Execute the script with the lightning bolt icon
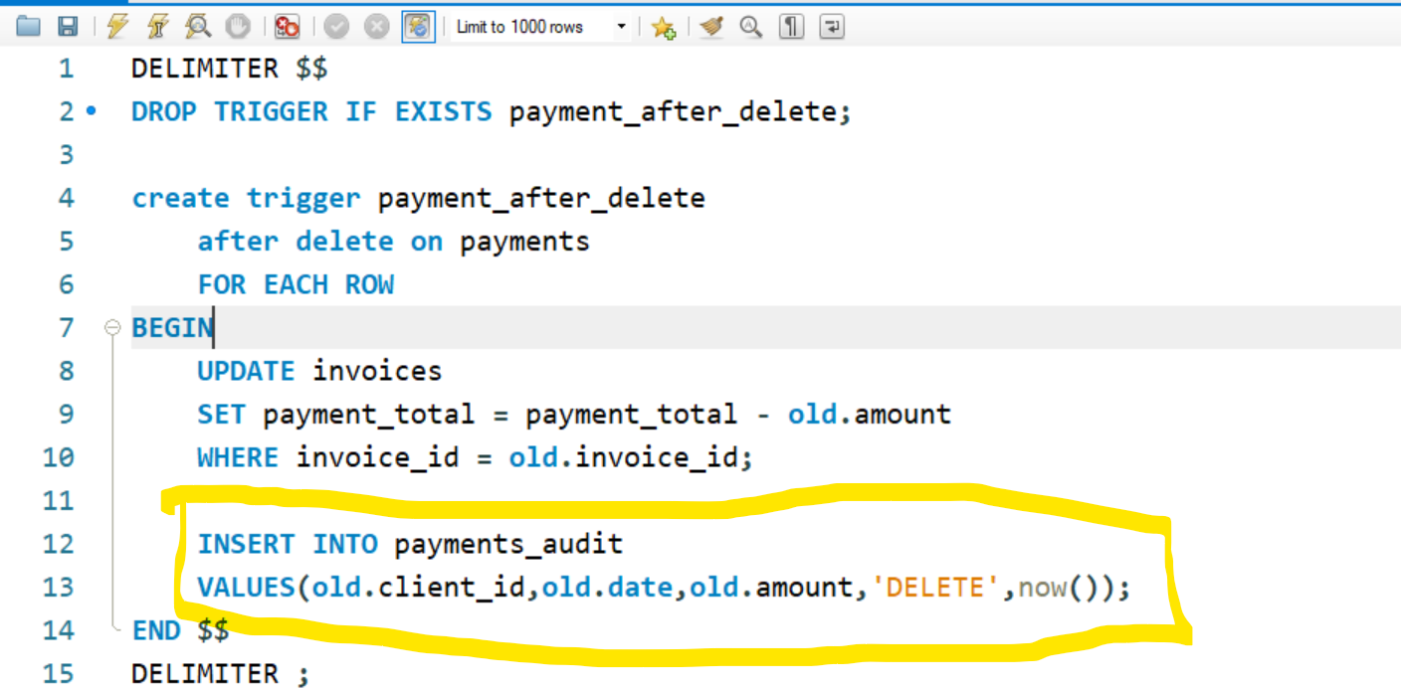The image size is (1401, 689). [118, 27]
